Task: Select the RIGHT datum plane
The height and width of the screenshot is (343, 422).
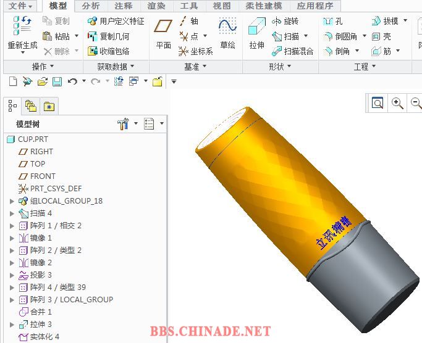Action: [35, 151]
